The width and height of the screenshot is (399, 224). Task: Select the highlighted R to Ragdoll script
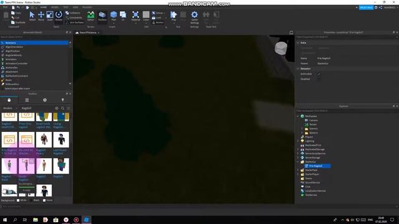[x=317, y=166]
